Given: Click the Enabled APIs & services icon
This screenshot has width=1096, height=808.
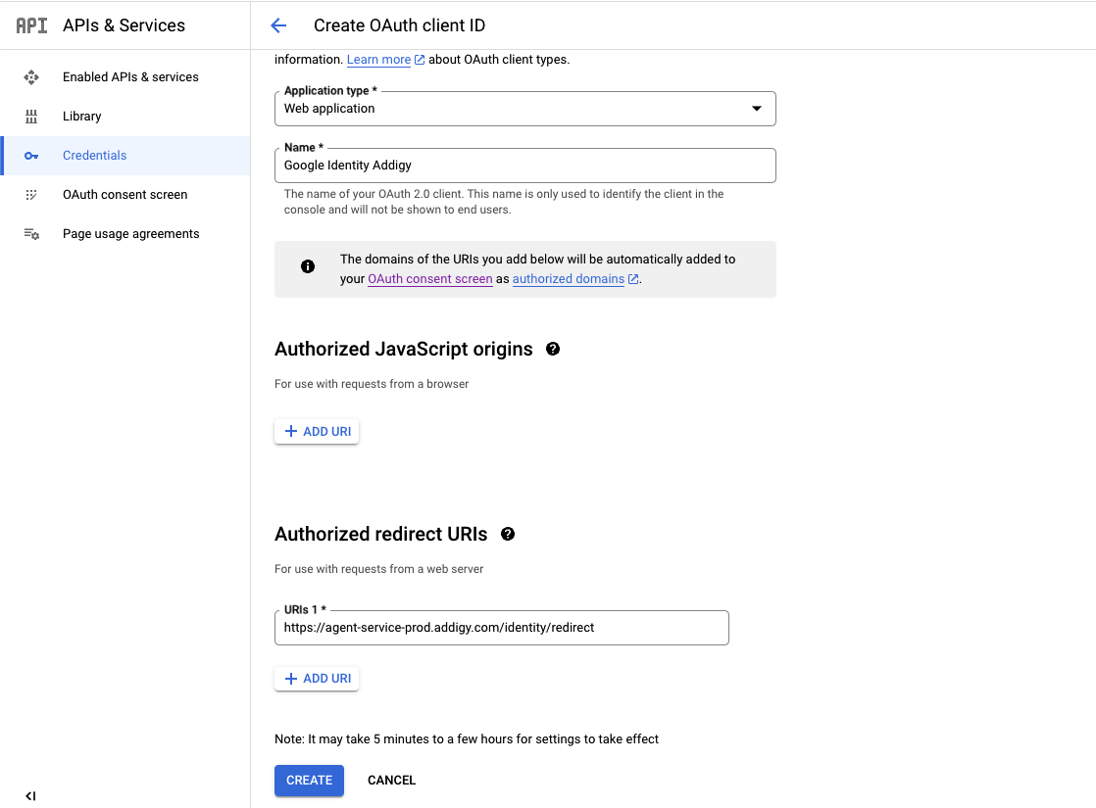Looking at the screenshot, I should pos(31,77).
